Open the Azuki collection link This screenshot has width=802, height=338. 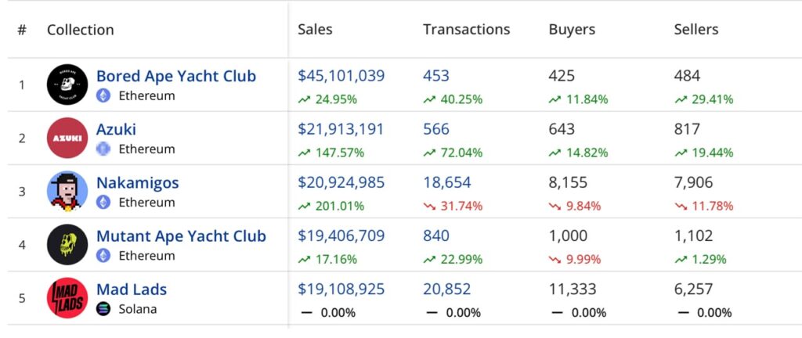(x=116, y=130)
